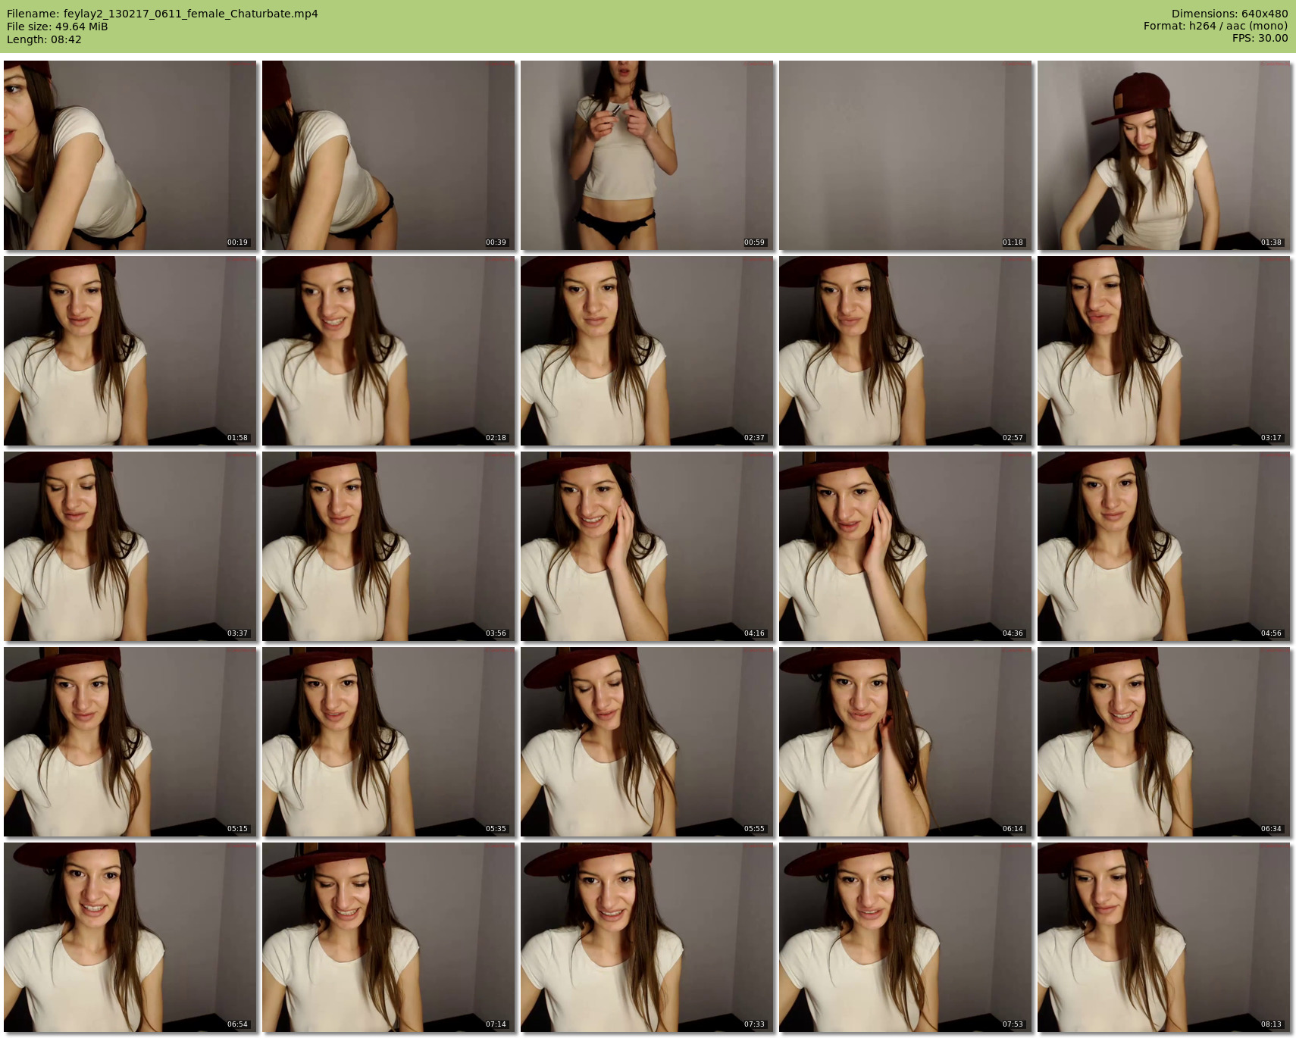
Task: Open the frame marked 04:16
Action: click(646, 546)
